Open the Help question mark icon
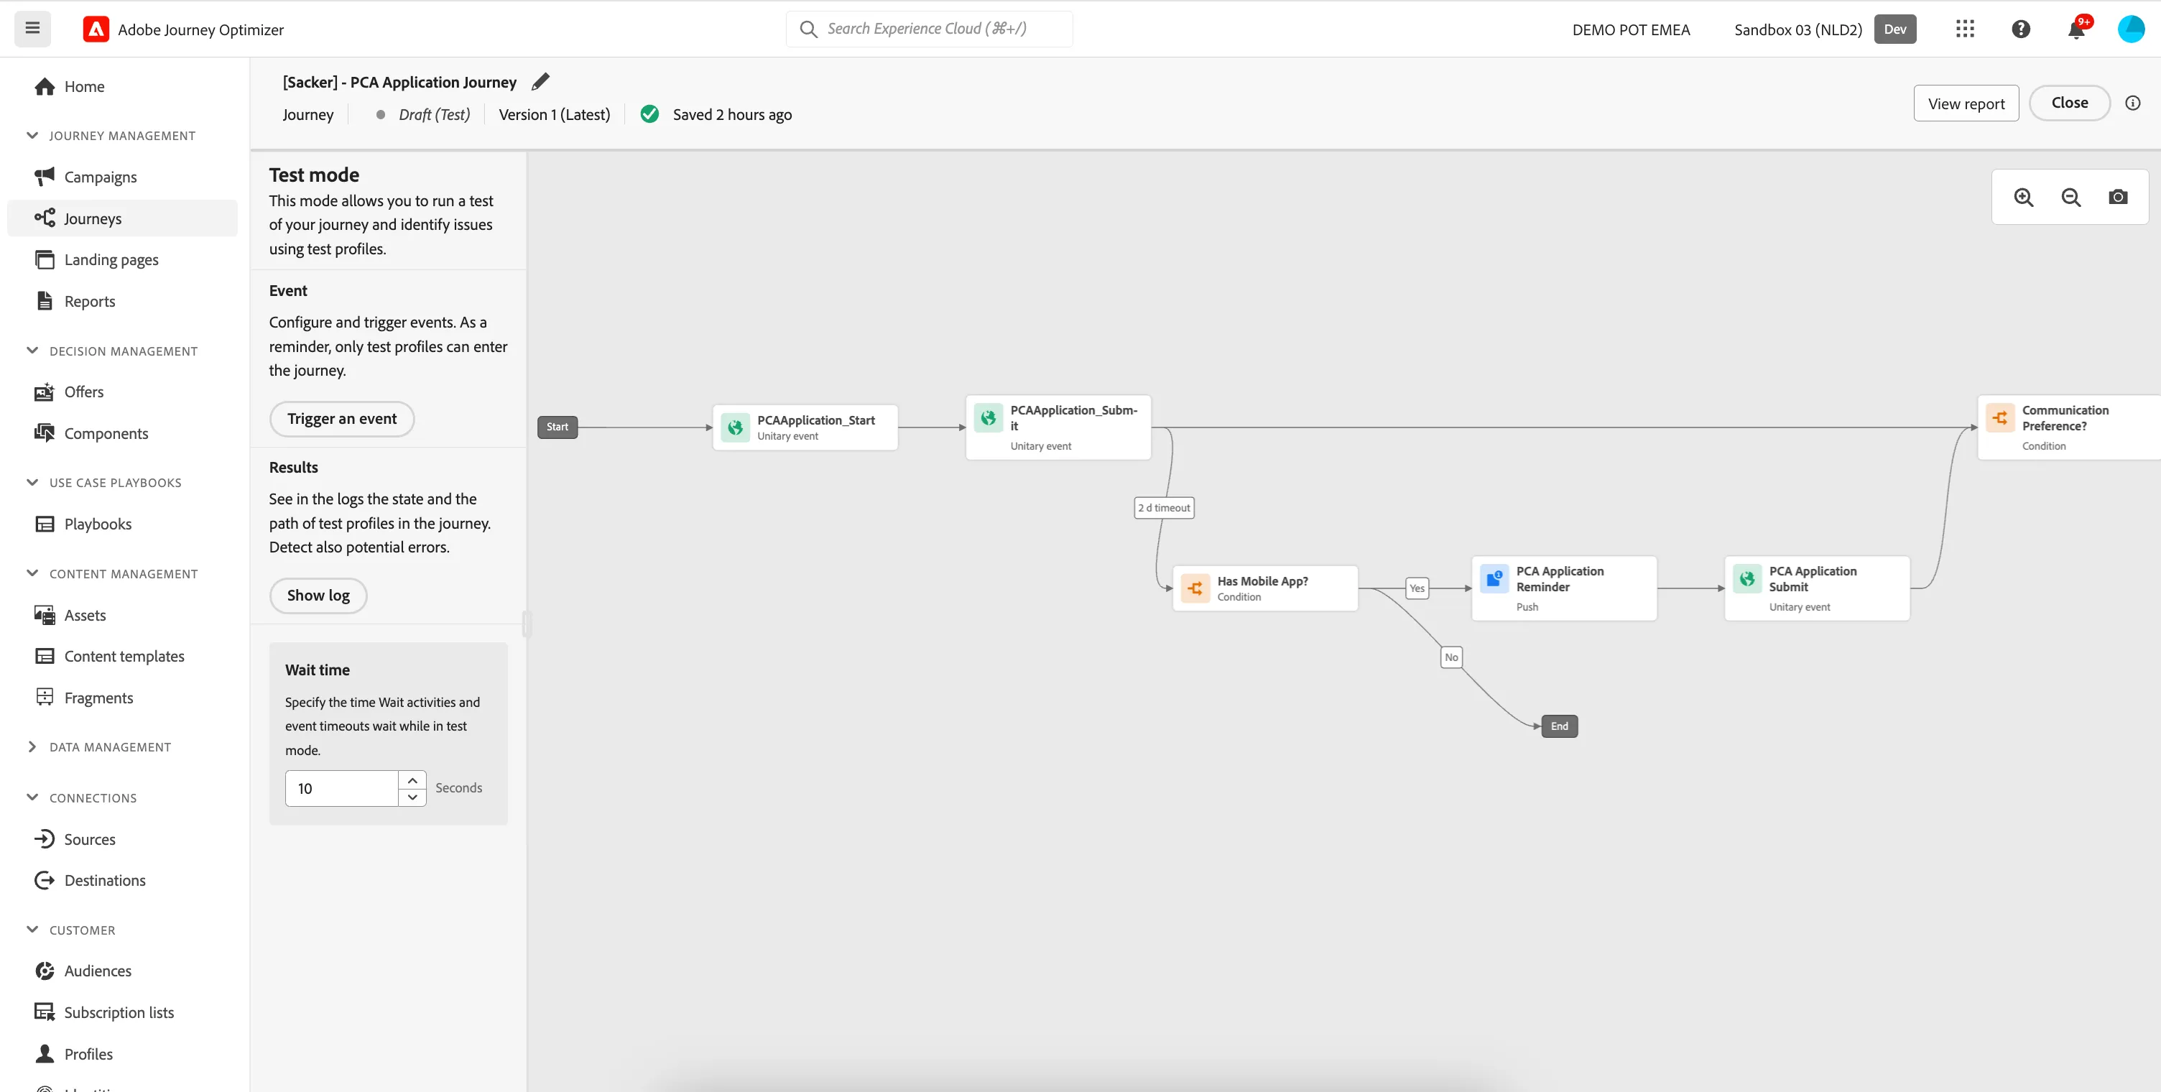This screenshot has height=1092, width=2161. point(2021,29)
